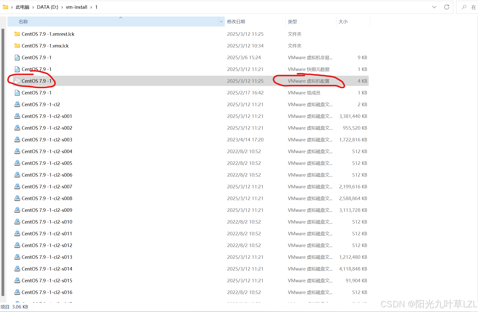Click the icon of the VMware 组成员 file
Screen dimensions: 478x312
click(x=17, y=93)
